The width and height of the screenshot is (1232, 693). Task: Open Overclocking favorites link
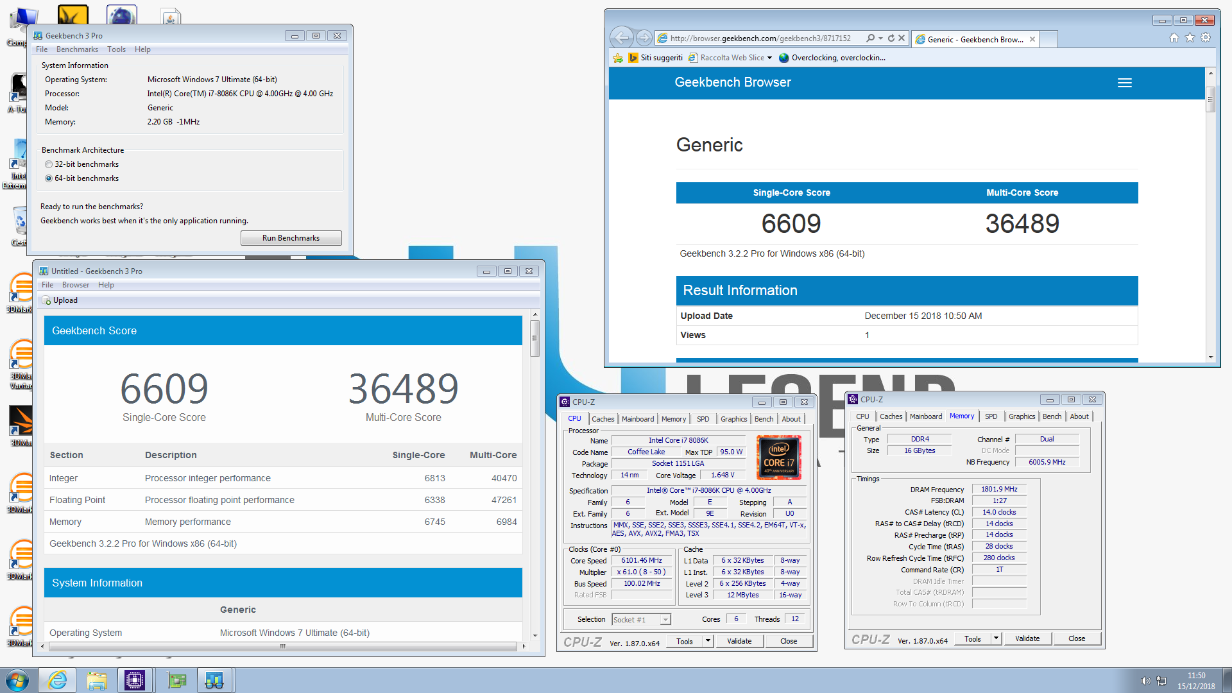(832, 58)
